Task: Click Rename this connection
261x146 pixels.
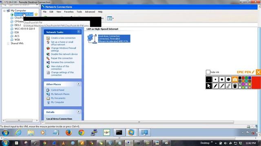Action: click(x=62, y=62)
